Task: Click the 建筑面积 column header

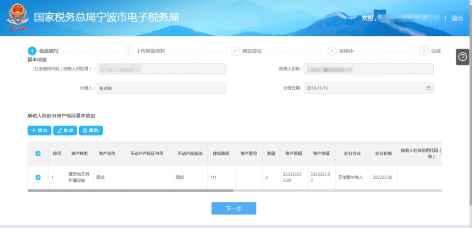Action: pos(221,153)
